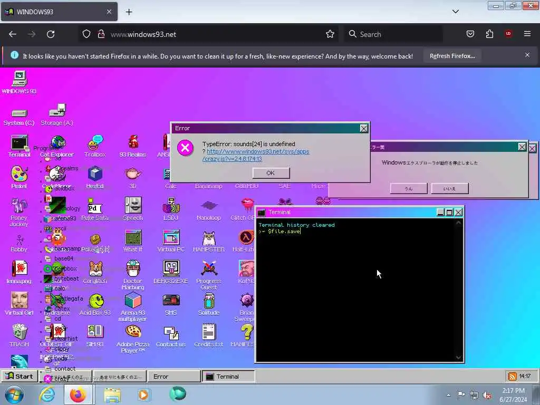Bookmark this page with star
Image resolution: width=540 pixels, height=405 pixels.
[330, 34]
